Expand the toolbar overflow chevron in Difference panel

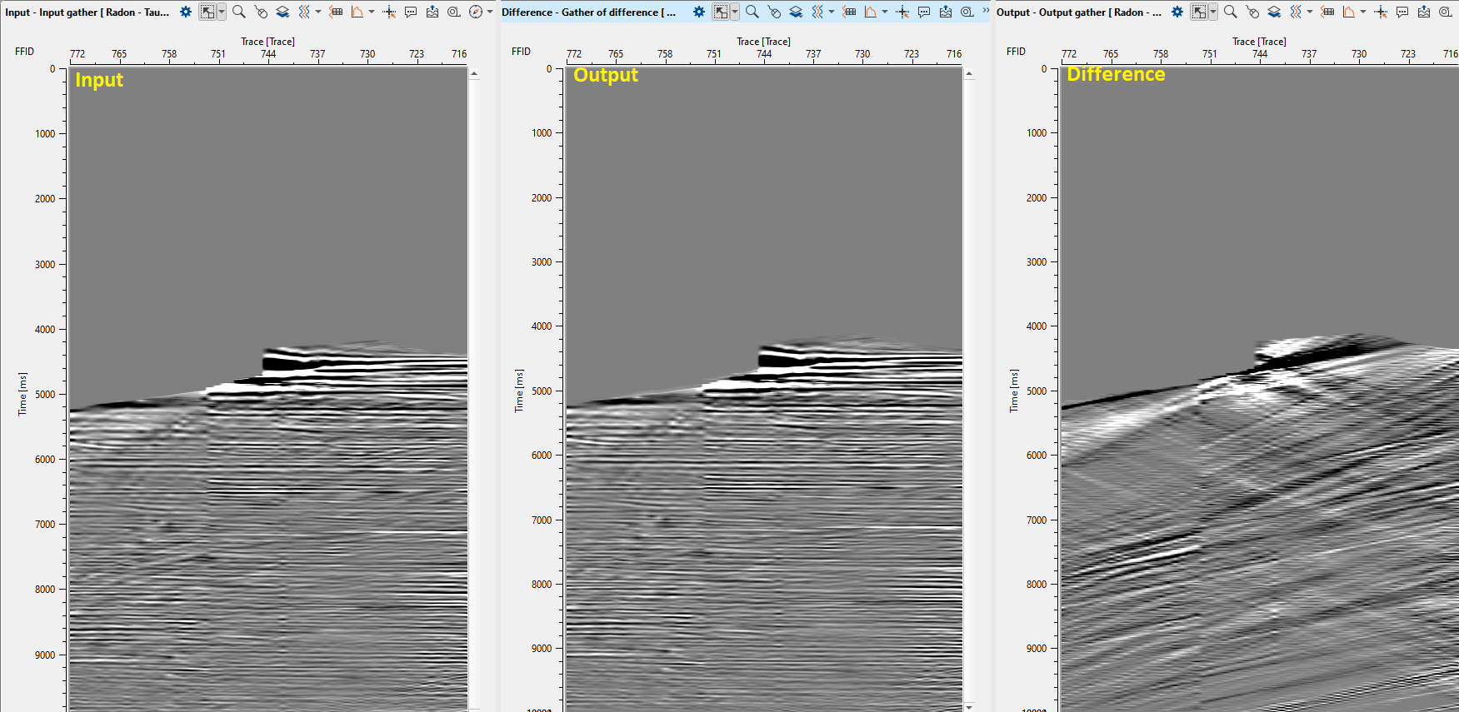pyautogui.click(x=986, y=11)
